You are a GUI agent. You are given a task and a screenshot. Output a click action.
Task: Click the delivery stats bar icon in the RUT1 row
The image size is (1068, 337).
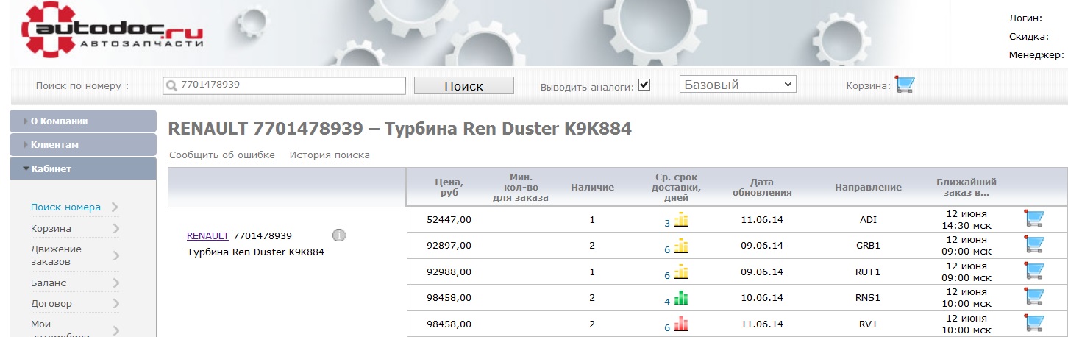[x=681, y=272]
